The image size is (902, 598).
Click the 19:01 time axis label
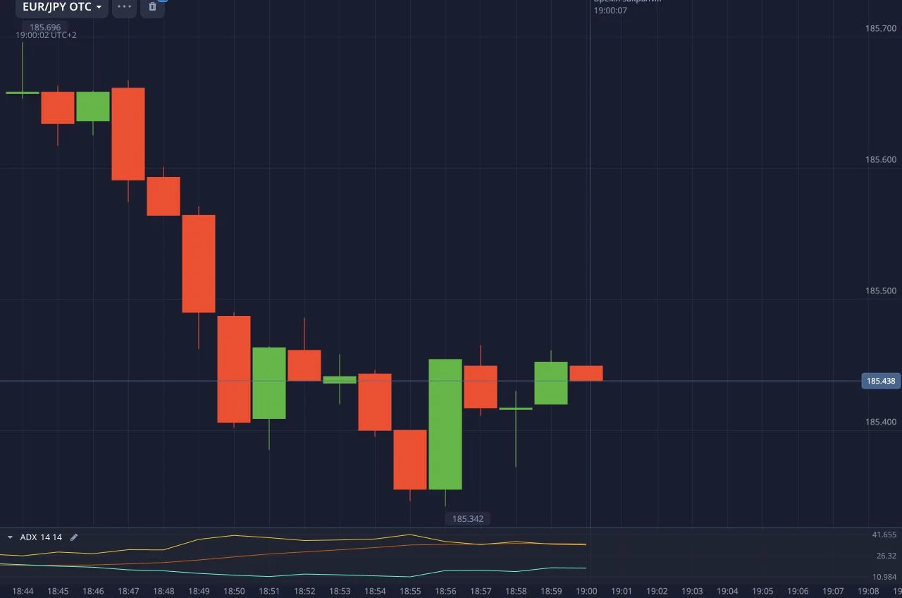tap(622, 591)
